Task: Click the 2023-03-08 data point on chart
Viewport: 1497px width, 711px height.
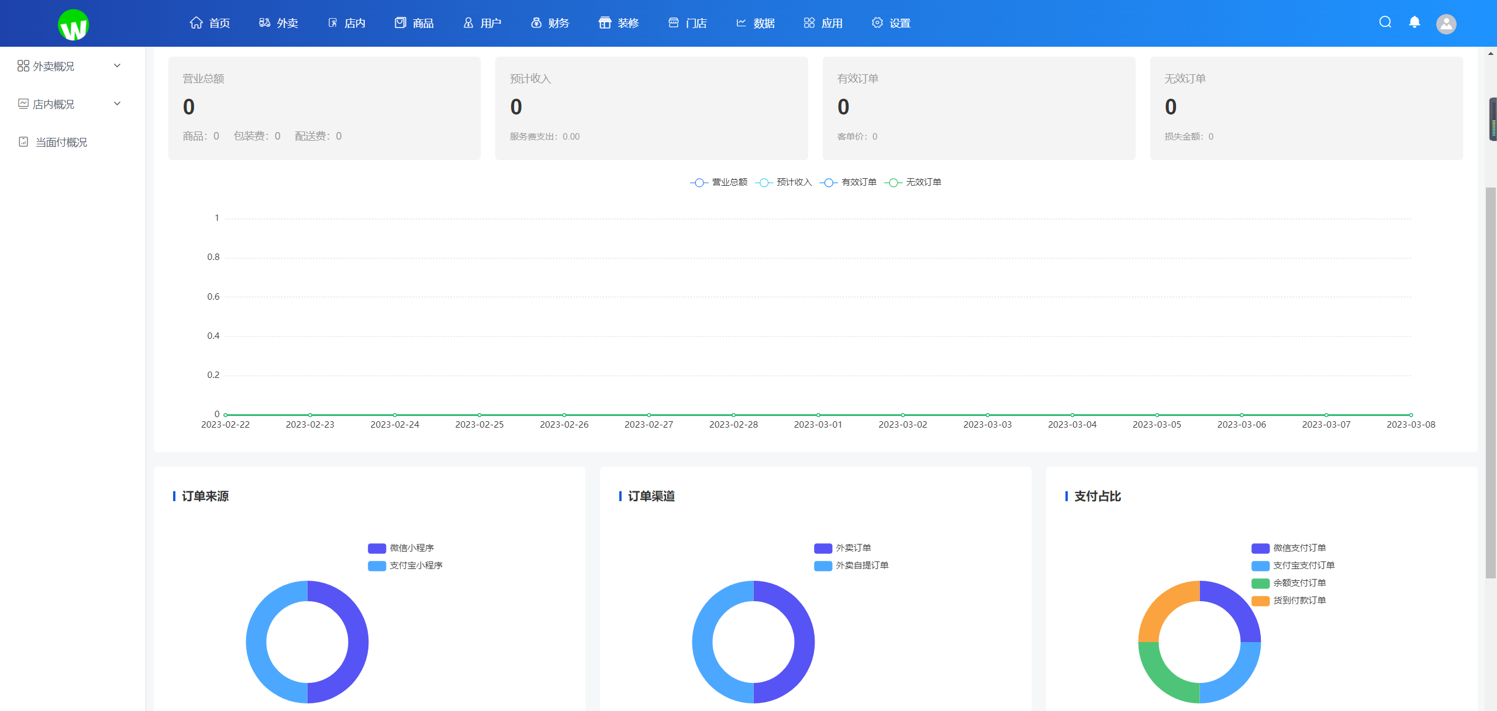Action: 1411,415
